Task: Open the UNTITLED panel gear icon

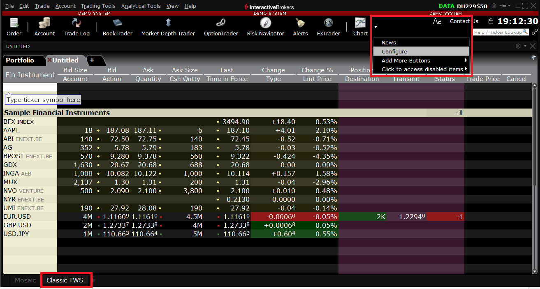Action: pyautogui.click(x=518, y=46)
